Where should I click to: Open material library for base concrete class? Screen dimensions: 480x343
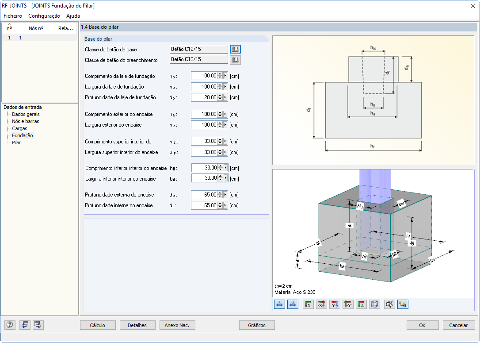pyautogui.click(x=235, y=49)
